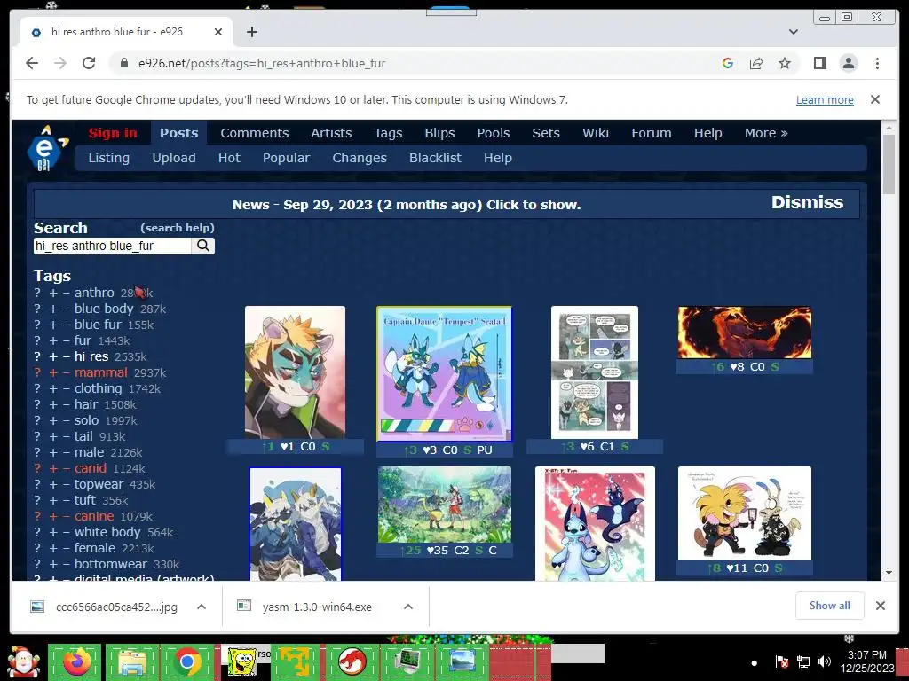This screenshot has height=681, width=909.
Task: Click the Upload submenu link
Action: tap(174, 158)
